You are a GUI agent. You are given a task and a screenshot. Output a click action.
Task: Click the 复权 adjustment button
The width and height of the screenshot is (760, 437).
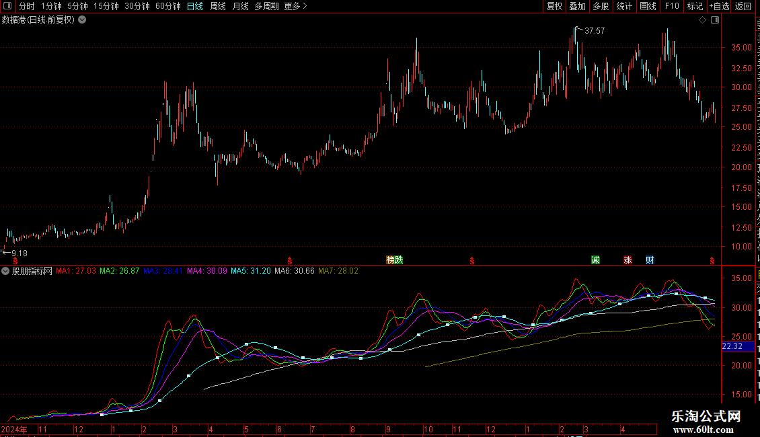tap(554, 6)
